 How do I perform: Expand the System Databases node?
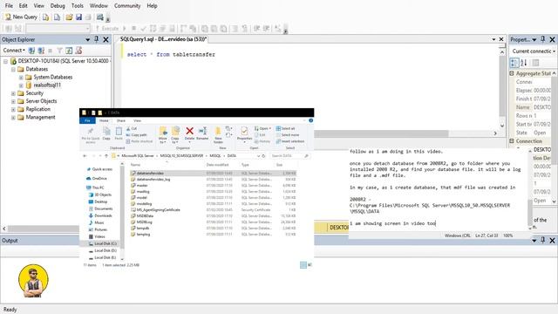(x=21, y=78)
